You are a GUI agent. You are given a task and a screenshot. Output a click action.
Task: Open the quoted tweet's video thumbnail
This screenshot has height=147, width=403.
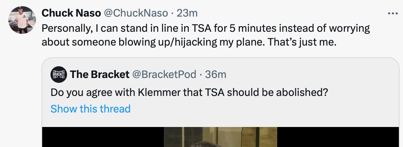coord(220,137)
